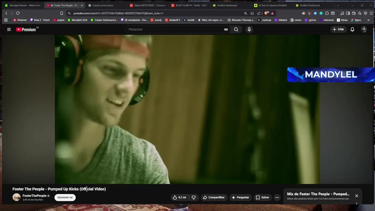375x211 pixels.
Task: Open the YouTube guide hamburger menu
Action: click(9, 29)
